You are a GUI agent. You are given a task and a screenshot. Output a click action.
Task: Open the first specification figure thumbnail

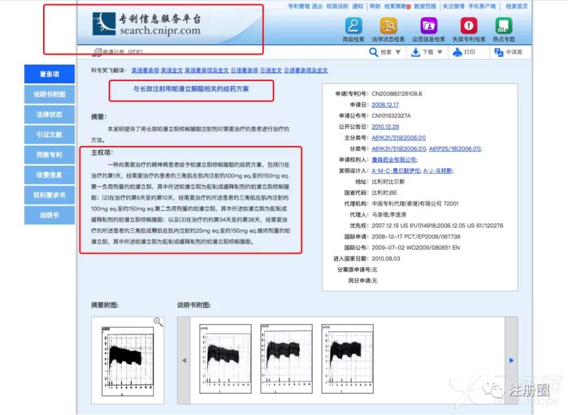tap(226, 359)
